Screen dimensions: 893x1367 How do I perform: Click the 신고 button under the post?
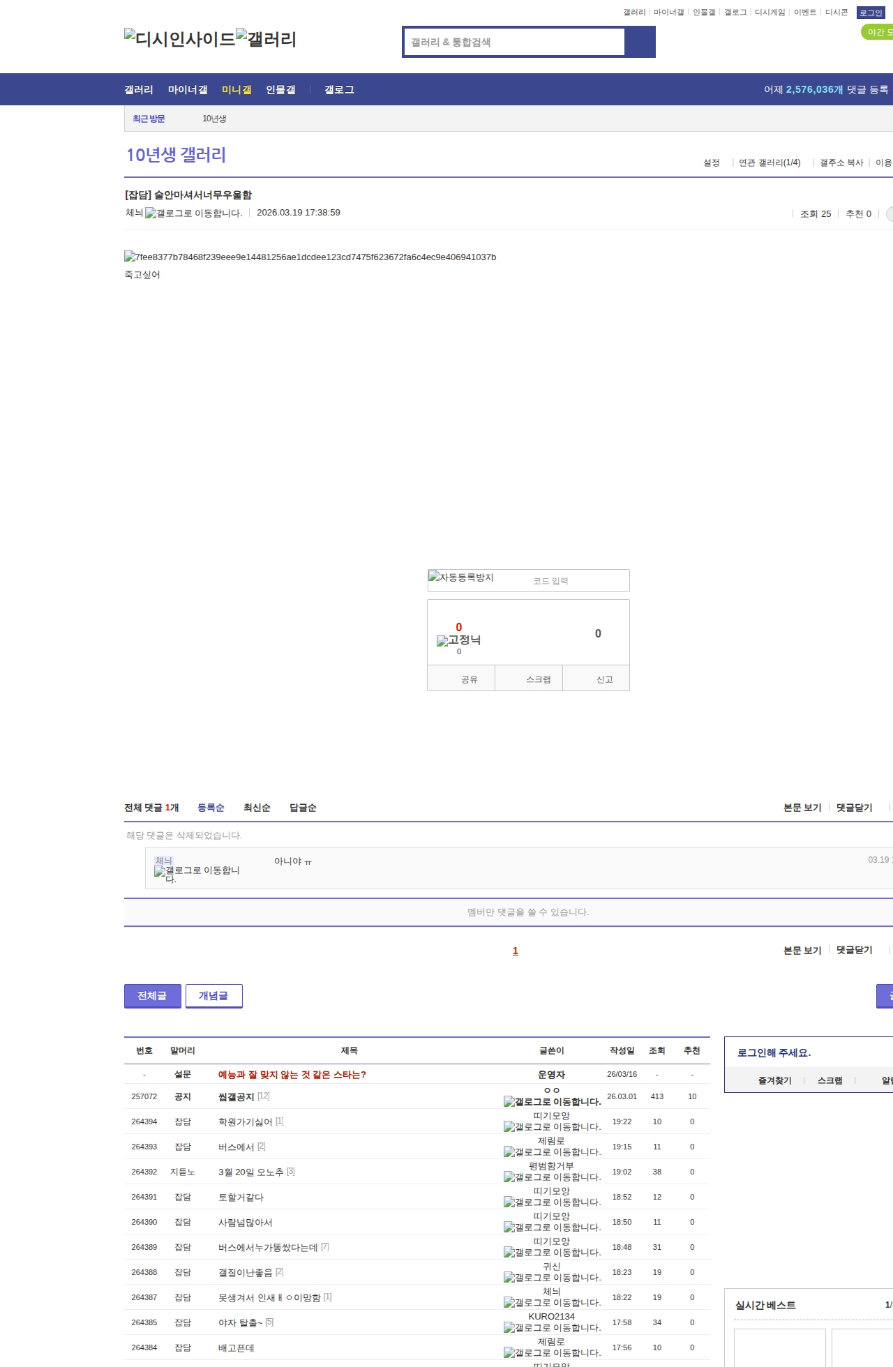point(604,679)
